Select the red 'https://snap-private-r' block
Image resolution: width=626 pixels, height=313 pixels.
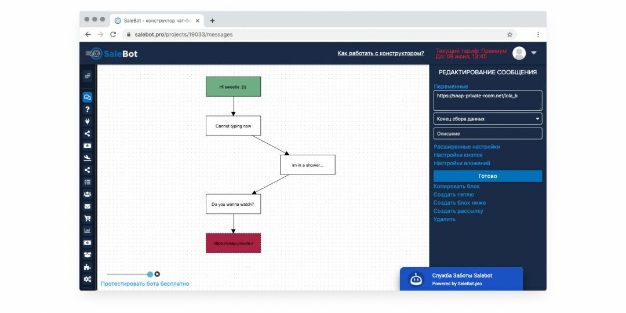click(x=233, y=243)
